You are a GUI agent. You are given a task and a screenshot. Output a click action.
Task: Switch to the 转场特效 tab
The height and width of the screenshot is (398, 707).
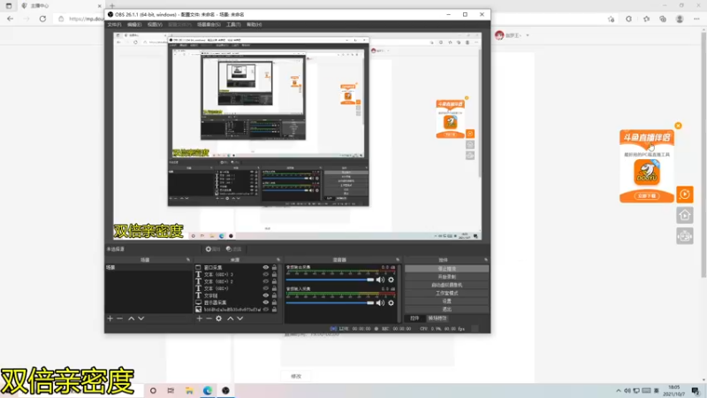click(437, 318)
